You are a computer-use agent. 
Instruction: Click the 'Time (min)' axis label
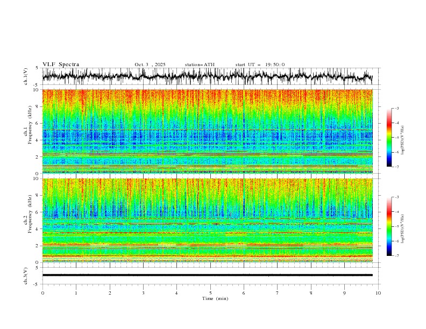pos(215,298)
